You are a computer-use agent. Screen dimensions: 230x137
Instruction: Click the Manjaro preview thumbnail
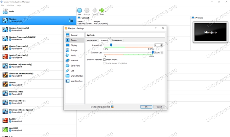coord(210,32)
